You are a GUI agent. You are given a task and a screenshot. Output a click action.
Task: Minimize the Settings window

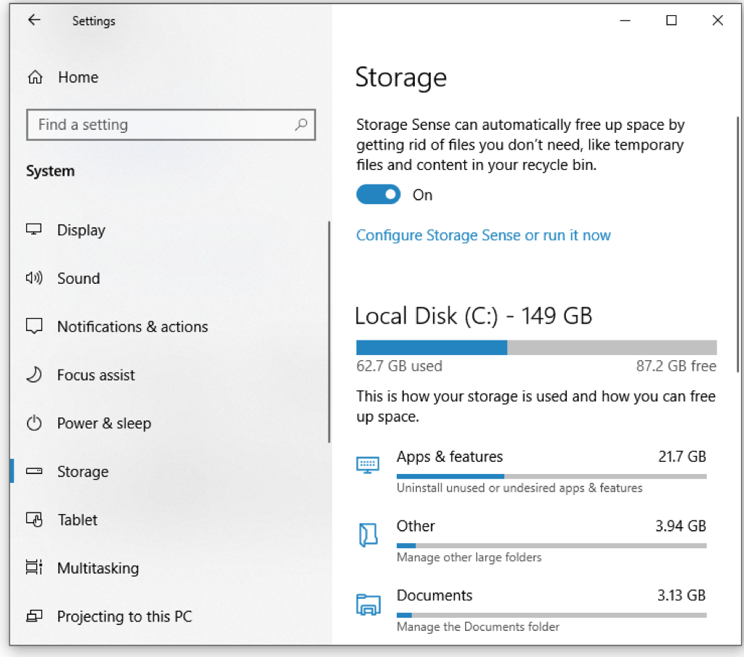[626, 20]
